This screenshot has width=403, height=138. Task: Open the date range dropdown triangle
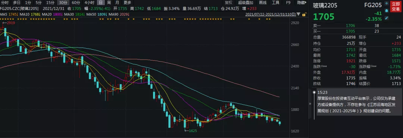(x=298, y=14)
